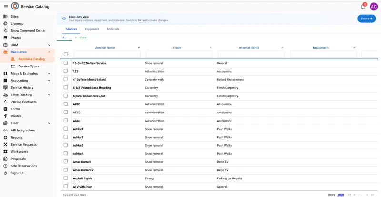Click the Resource Catalog icon

(13, 59)
